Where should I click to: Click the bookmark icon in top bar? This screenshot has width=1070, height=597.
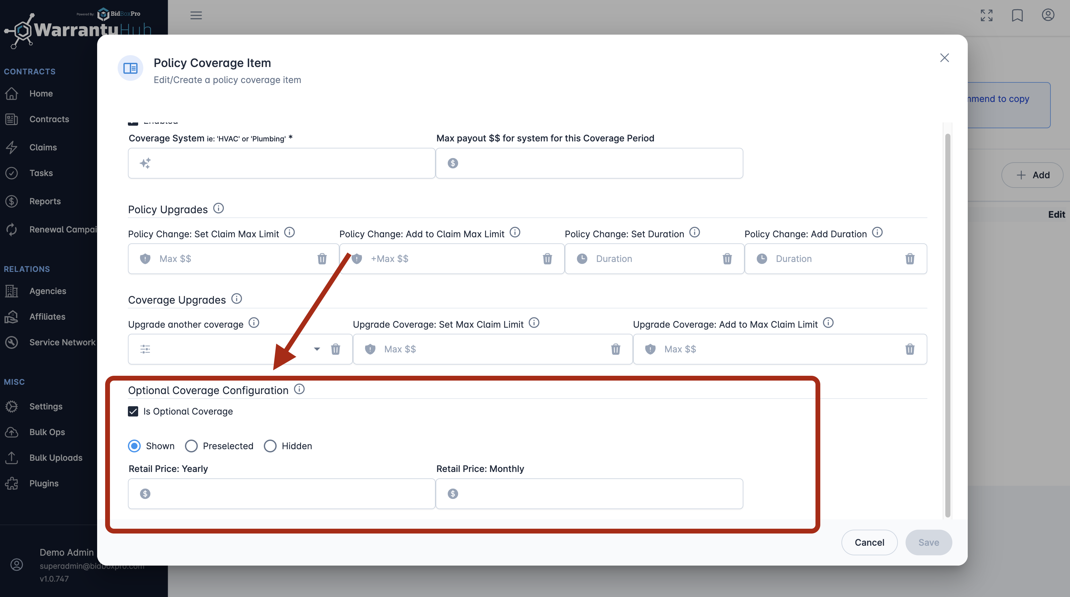tap(1017, 15)
